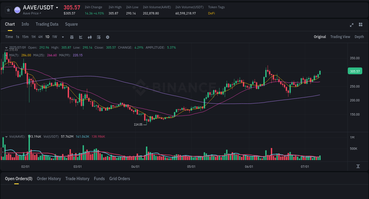
Task: Open the volume scale options icon
Action: pos(358,166)
